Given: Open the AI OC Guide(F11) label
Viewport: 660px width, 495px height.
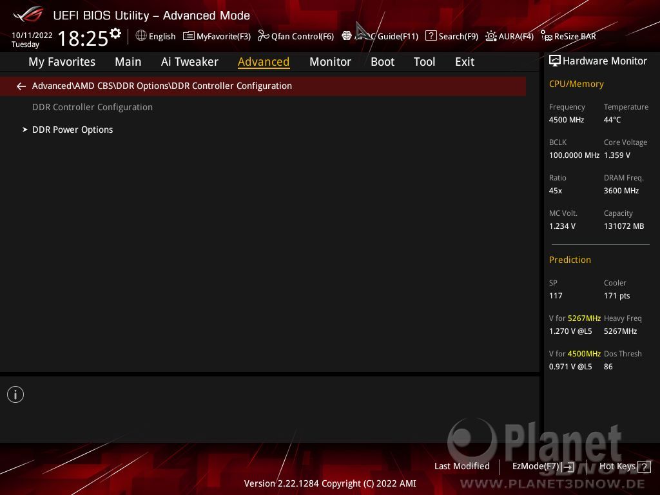Looking at the screenshot, I should tap(387, 36).
